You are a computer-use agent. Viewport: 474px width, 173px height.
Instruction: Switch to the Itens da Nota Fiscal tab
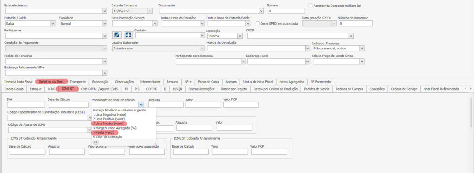(19, 82)
